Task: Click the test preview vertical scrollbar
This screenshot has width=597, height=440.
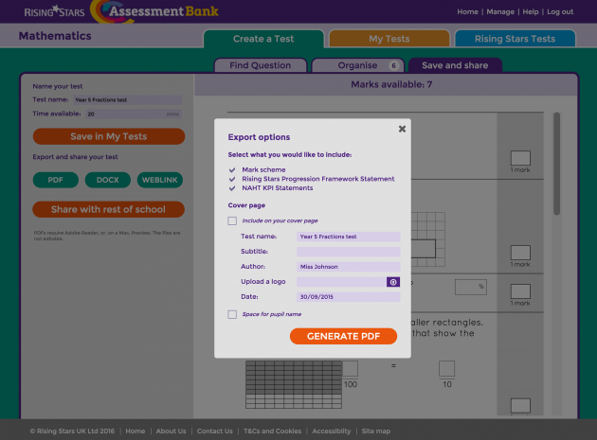Action: [x=556, y=164]
